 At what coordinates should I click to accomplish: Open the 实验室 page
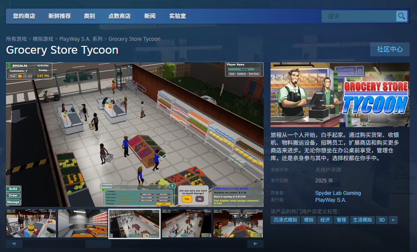[177, 16]
